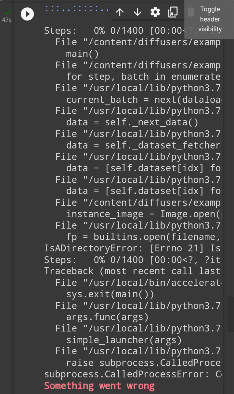Image resolution: width=234 pixels, height=394 pixels.
Task: Mirror the cell in a new tab
Action: (x=173, y=12)
